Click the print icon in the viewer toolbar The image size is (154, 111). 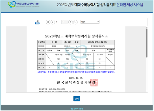pyautogui.click(x=37, y=22)
